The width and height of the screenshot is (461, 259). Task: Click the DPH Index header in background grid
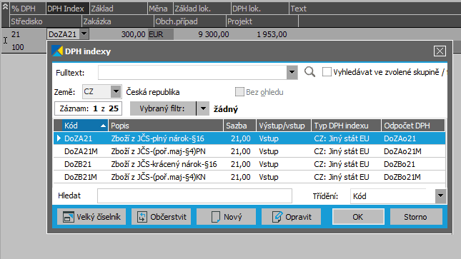[x=68, y=9]
